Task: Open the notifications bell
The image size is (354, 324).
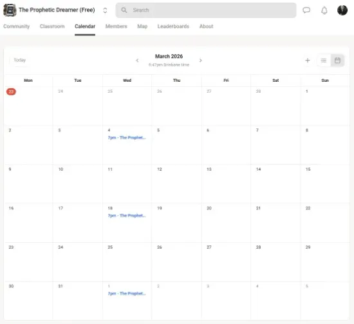Action: (x=324, y=10)
